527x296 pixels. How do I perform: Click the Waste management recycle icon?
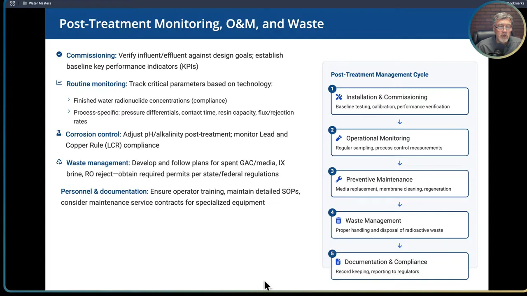click(59, 162)
